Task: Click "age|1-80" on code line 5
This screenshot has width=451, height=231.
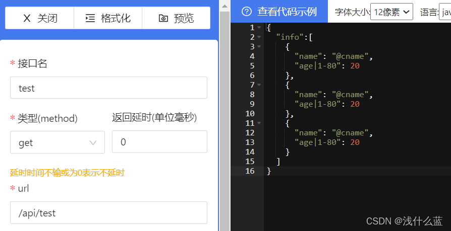Action: click(318, 66)
